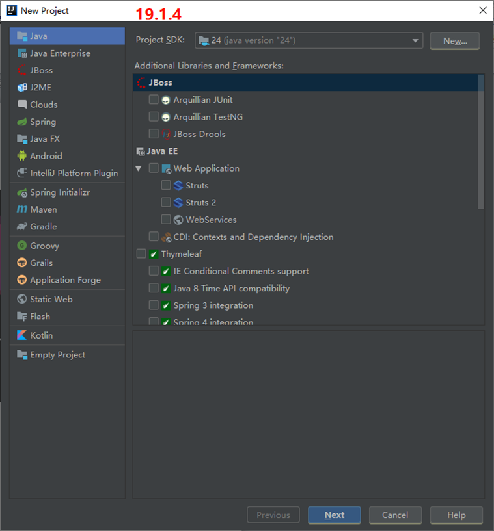This screenshot has width=494, height=531.
Task: Select Java Enterprise in the project type list
Action: [x=68, y=53]
